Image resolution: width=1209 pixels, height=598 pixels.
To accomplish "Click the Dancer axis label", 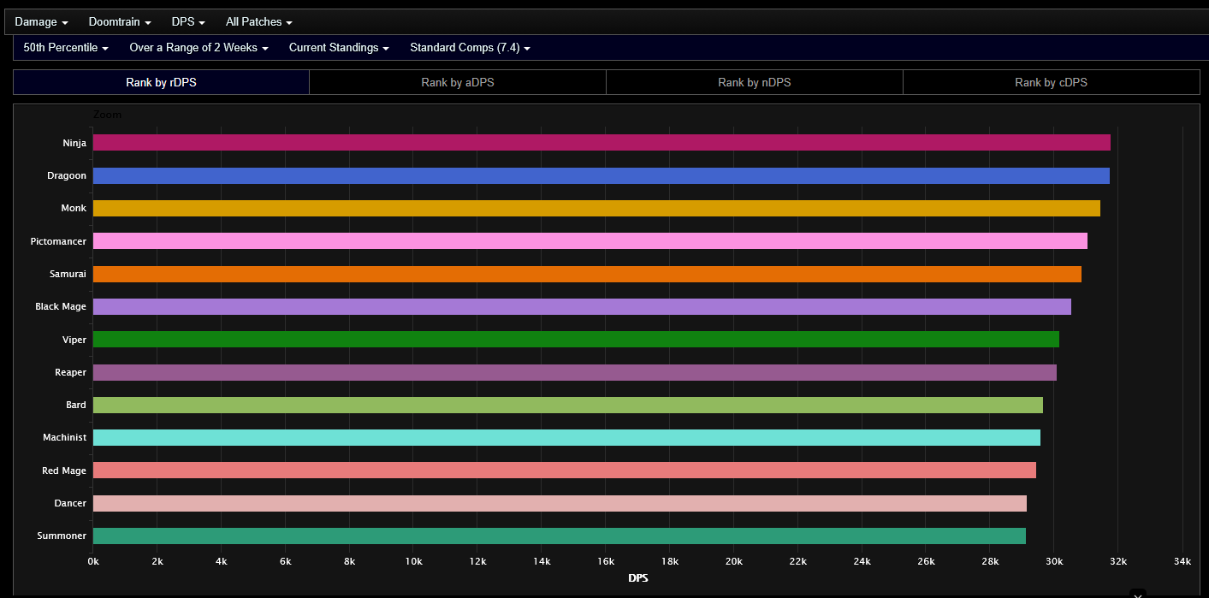I will (x=70, y=503).
